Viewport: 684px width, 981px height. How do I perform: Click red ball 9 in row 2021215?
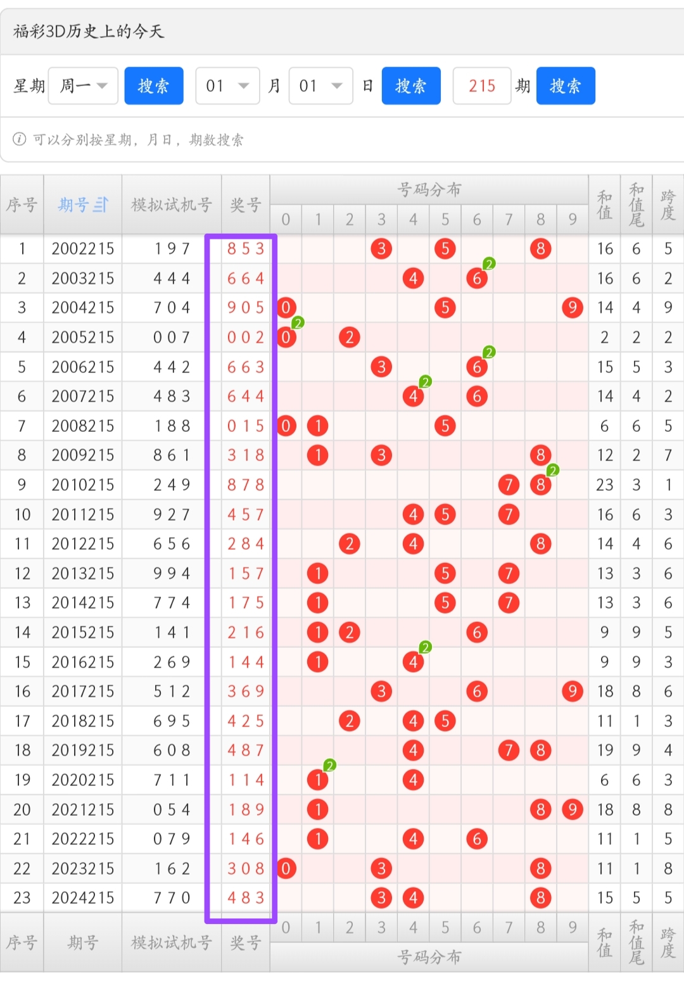point(572,809)
